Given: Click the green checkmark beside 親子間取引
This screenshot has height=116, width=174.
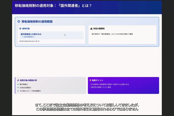Looking at the screenshot, I should 18,84.
